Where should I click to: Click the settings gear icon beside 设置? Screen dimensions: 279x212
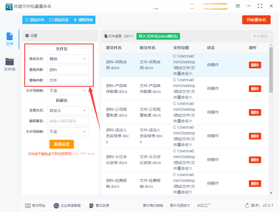click(27, 36)
